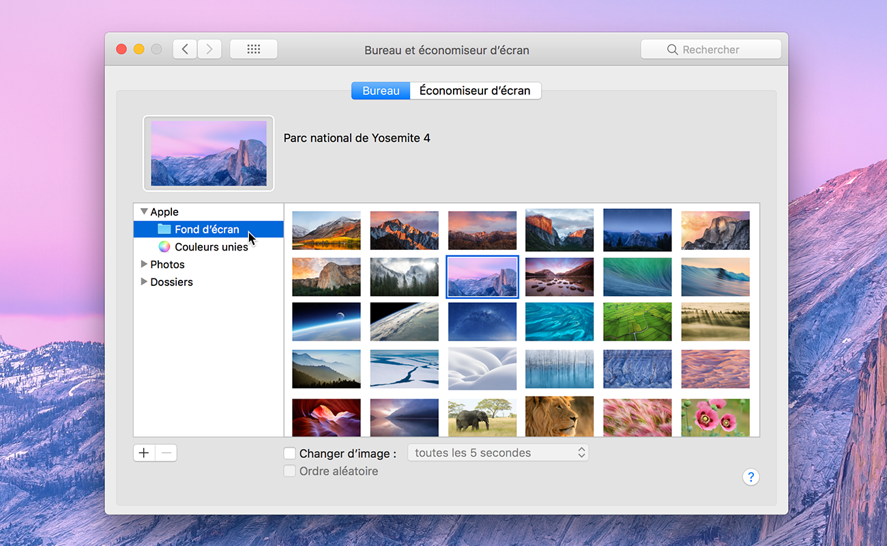Click the minus button to remove folder
Viewport: 887px width, 546px height.
166,452
